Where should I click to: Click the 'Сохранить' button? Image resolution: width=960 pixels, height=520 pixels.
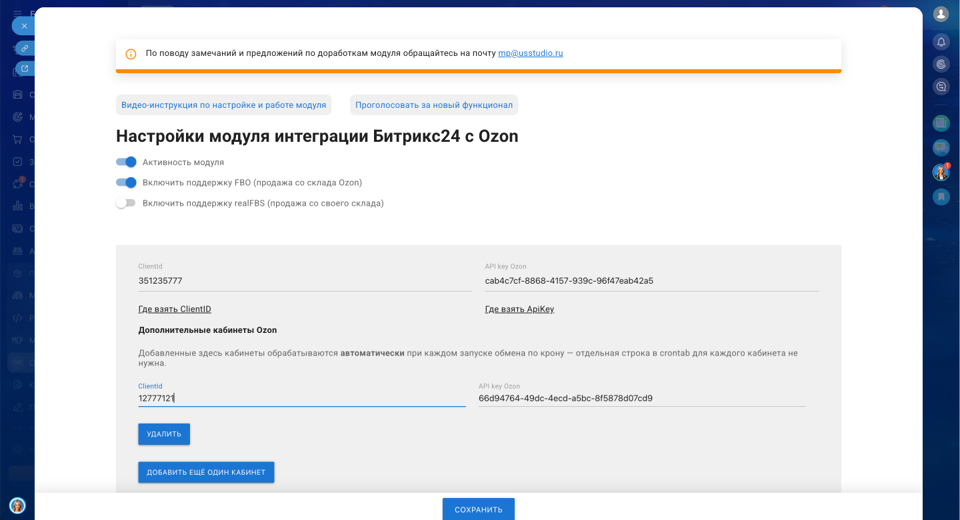478,510
